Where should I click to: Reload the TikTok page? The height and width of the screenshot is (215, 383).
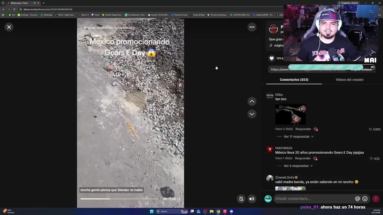14,9
